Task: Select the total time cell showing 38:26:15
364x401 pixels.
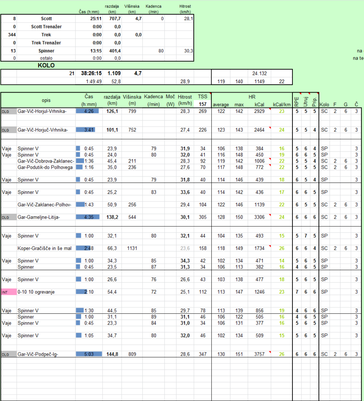Action: tap(91, 73)
